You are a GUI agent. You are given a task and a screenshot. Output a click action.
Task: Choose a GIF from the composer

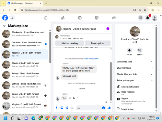coord(72,108)
